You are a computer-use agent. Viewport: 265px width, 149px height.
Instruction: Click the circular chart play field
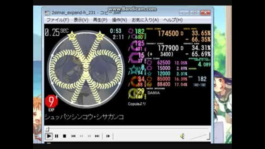coord(86,69)
